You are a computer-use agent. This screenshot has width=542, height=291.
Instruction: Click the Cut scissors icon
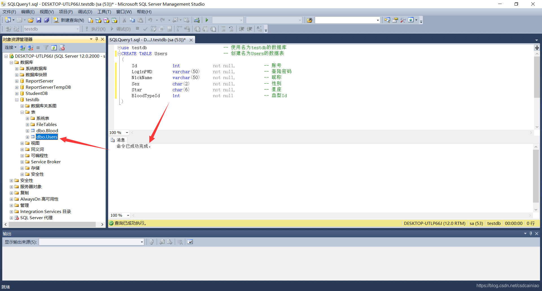(124, 20)
